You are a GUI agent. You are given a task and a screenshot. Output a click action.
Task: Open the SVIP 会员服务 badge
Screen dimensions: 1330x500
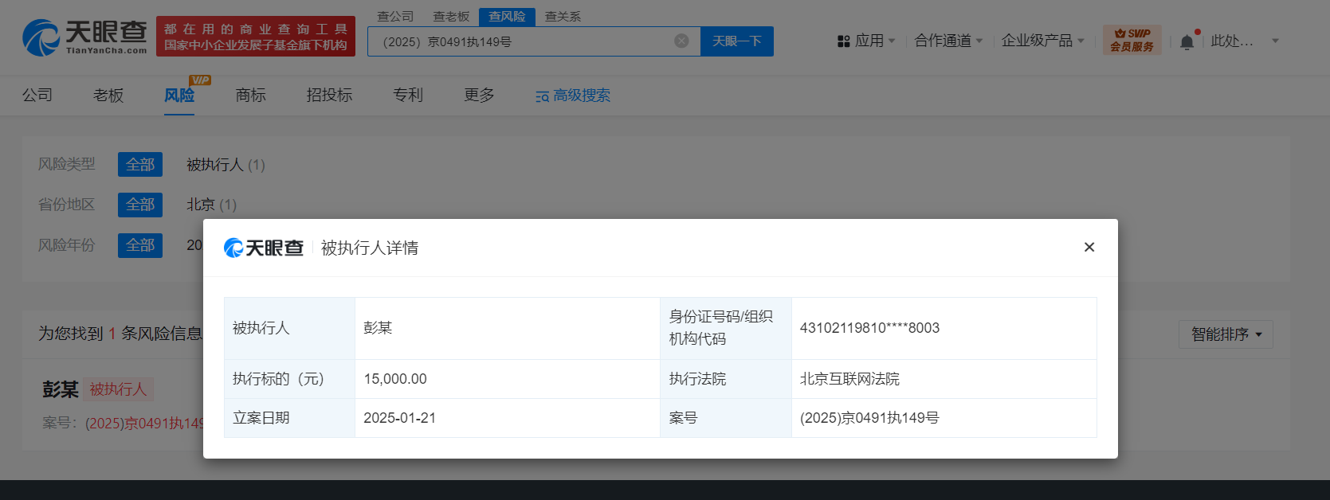click(1132, 41)
